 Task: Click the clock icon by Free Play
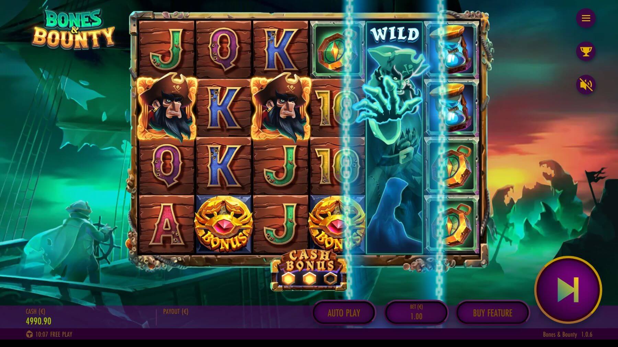tap(30, 334)
